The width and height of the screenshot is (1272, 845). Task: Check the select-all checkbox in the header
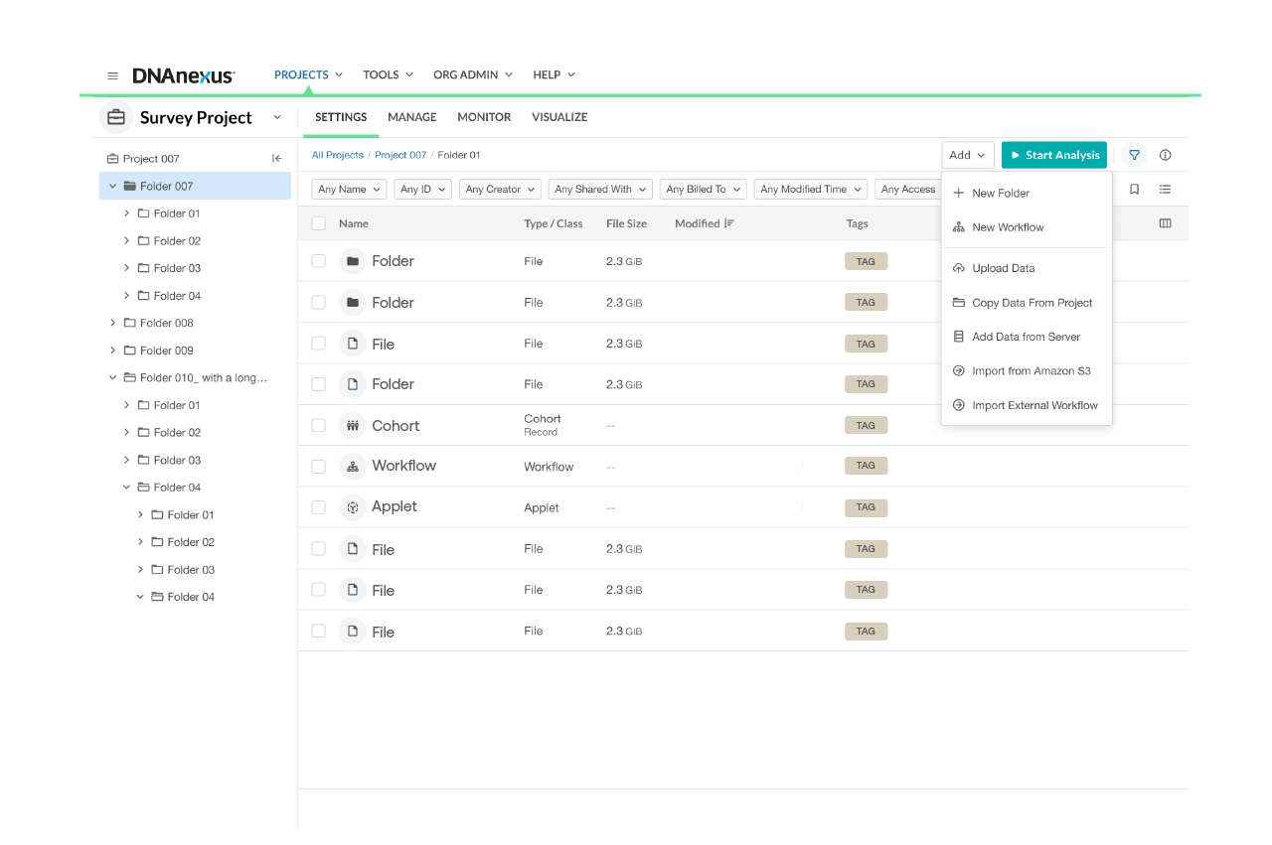pyautogui.click(x=318, y=222)
